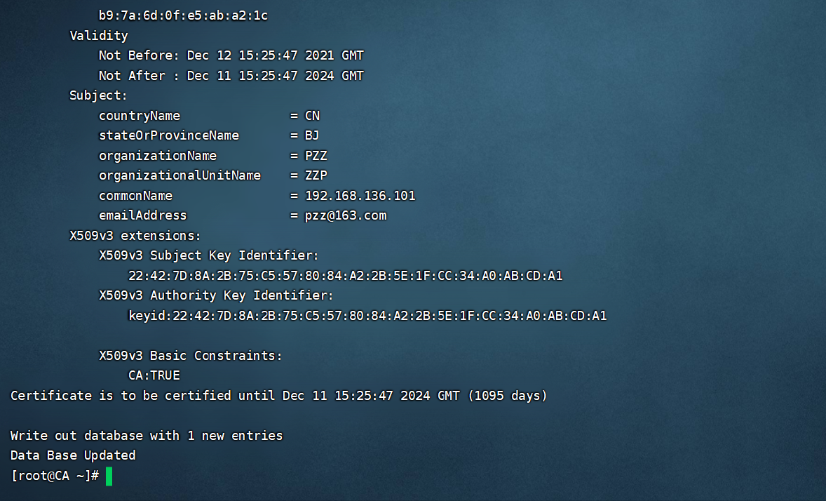Click 'X509v3 Basic Constraints:' heading
The image size is (826, 501).
point(191,356)
